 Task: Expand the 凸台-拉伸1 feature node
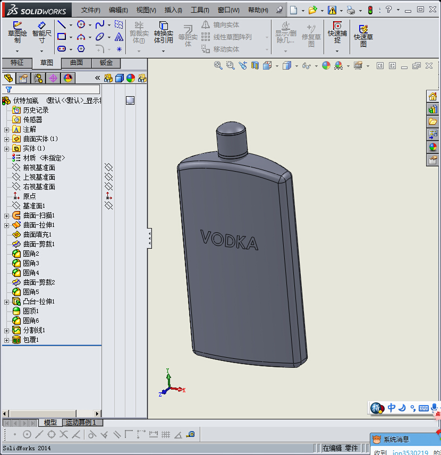click(x=6, y=302)
